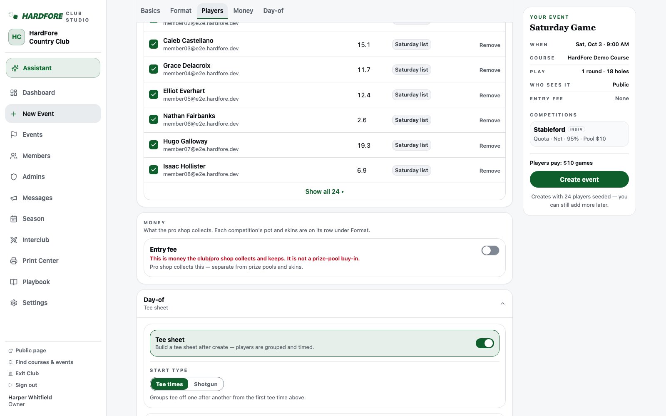Click the Interclub crossed swords icon
The image size is (666, 416).
[14, 240]
